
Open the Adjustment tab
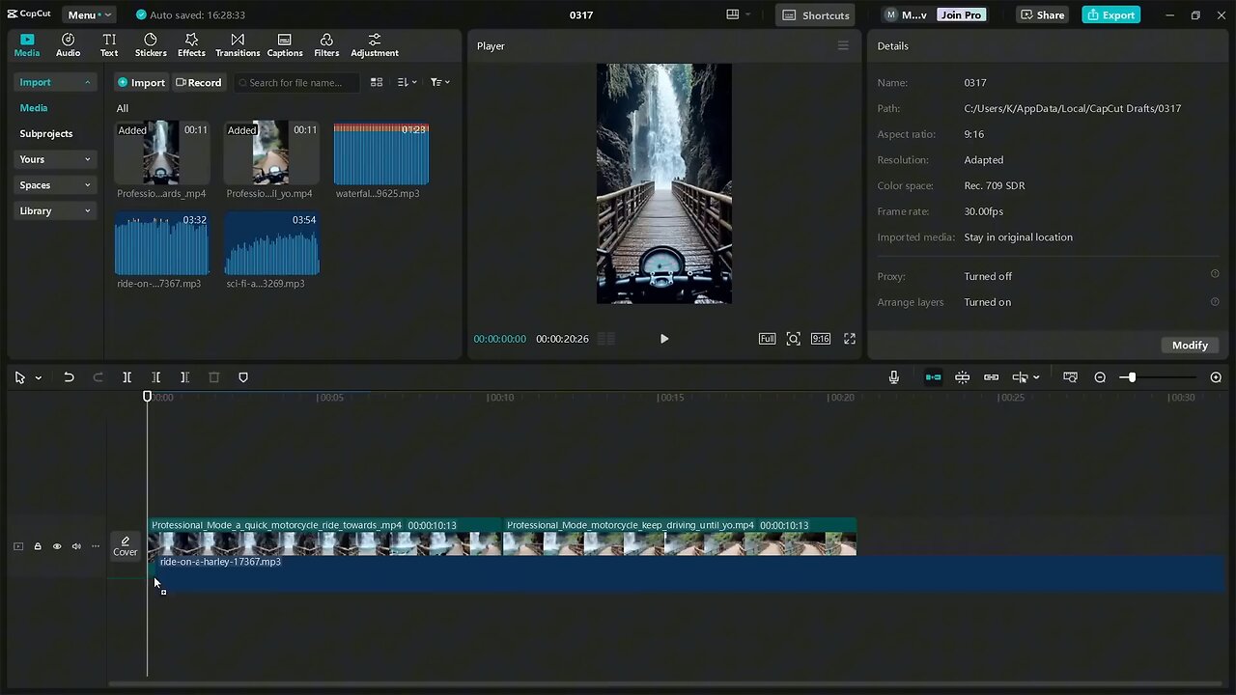click(375, 45)
